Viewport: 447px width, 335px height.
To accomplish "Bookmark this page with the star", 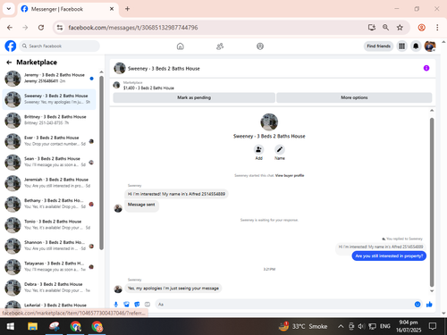I will click(400, 28).
